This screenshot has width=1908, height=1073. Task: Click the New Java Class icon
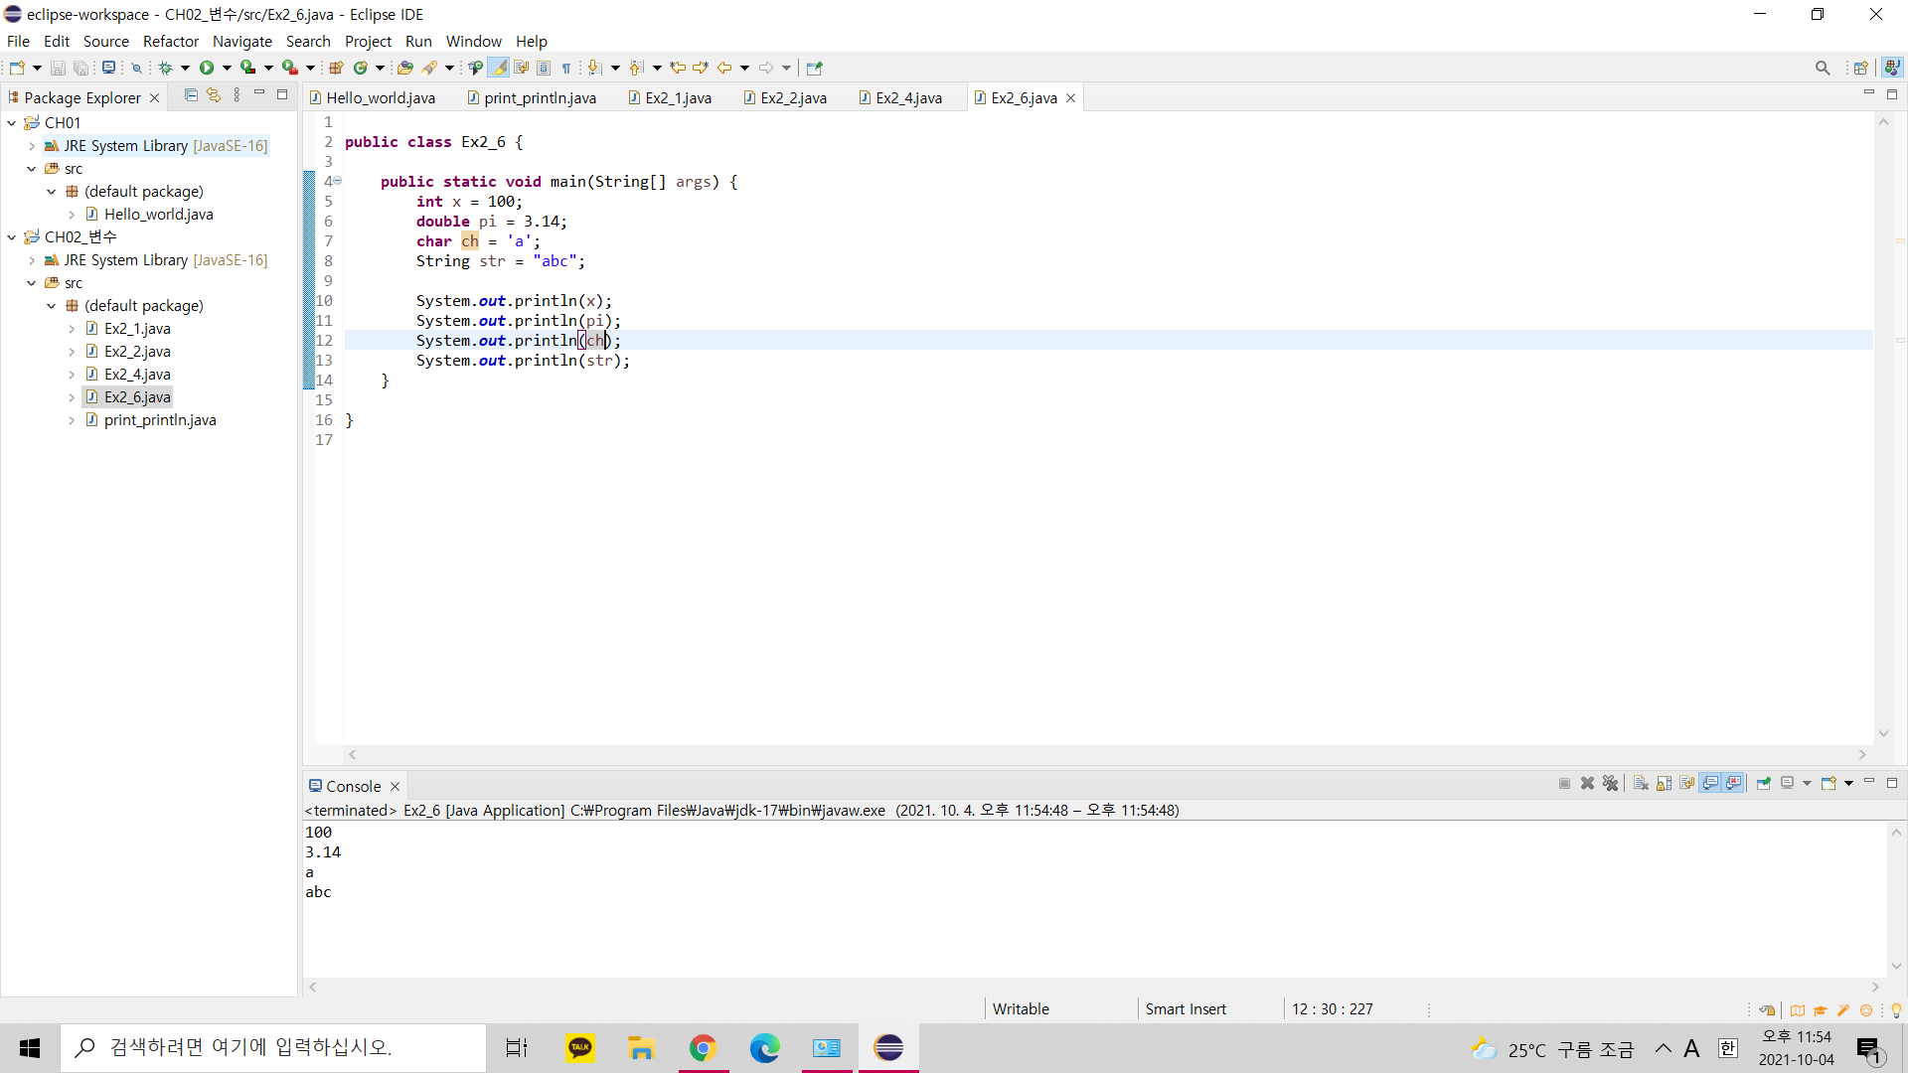click(360, 68)
